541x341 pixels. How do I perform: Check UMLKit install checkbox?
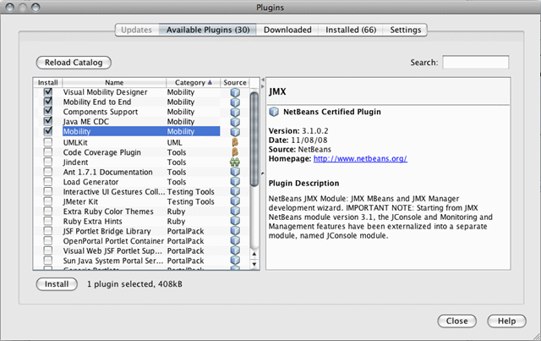tap(48, 142)
